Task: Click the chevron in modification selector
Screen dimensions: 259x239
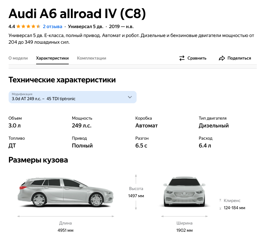Action: [x=130, y=97]
